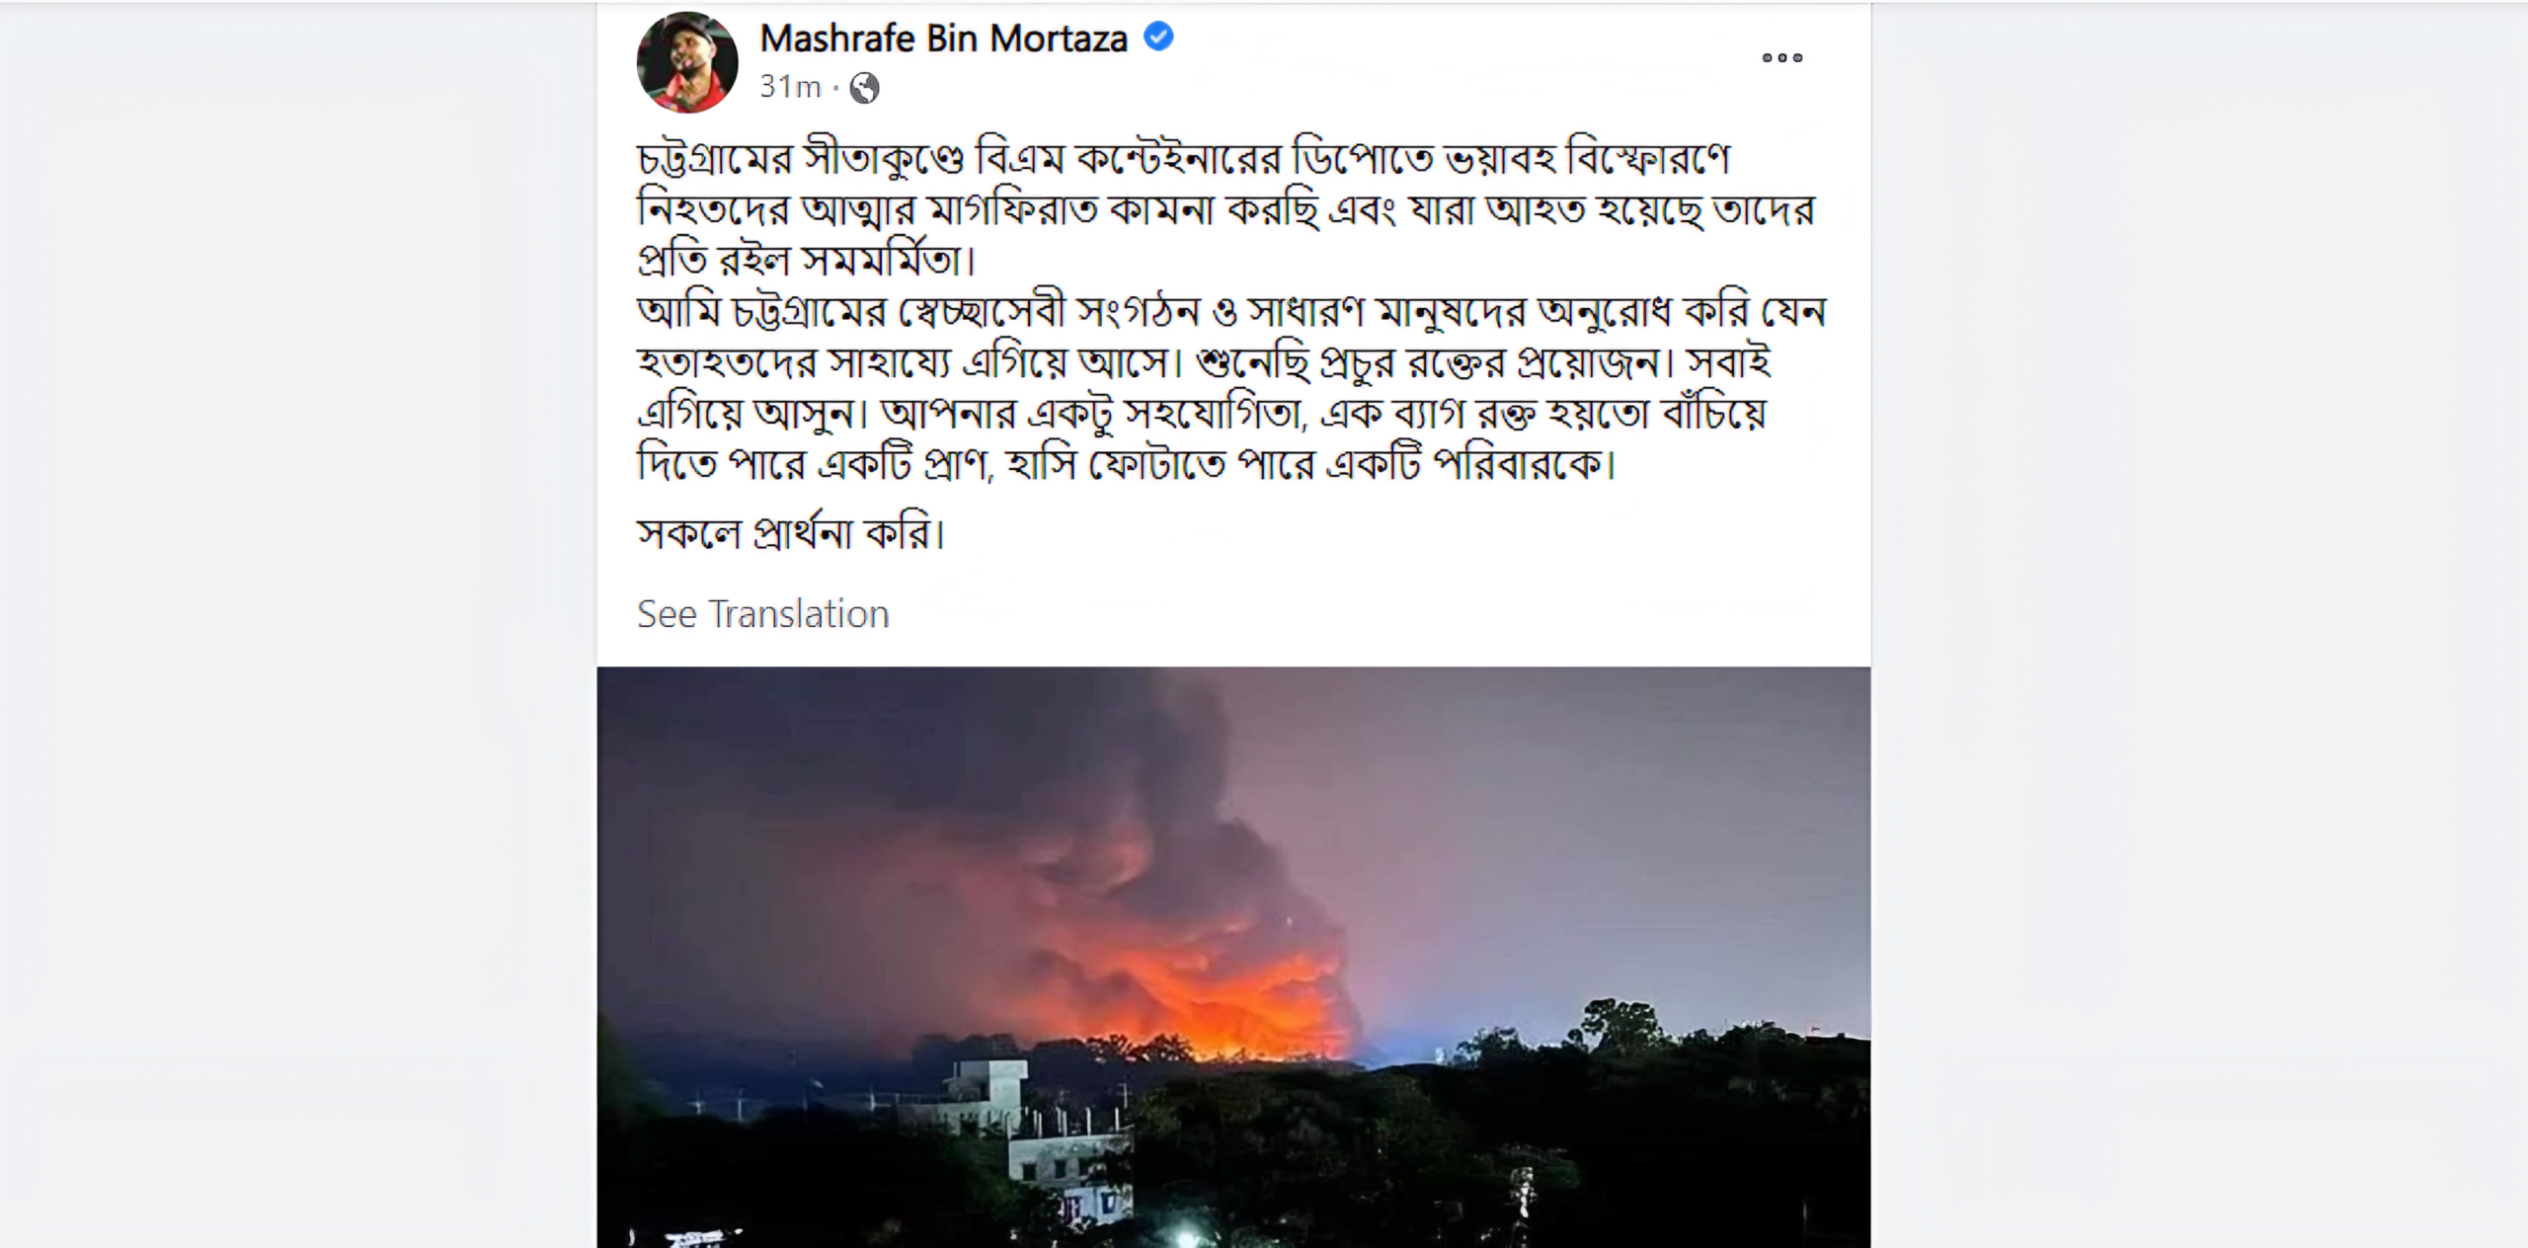
Task: Click the closing line সকলে প্রার্থনা করি
Action: 790,534
